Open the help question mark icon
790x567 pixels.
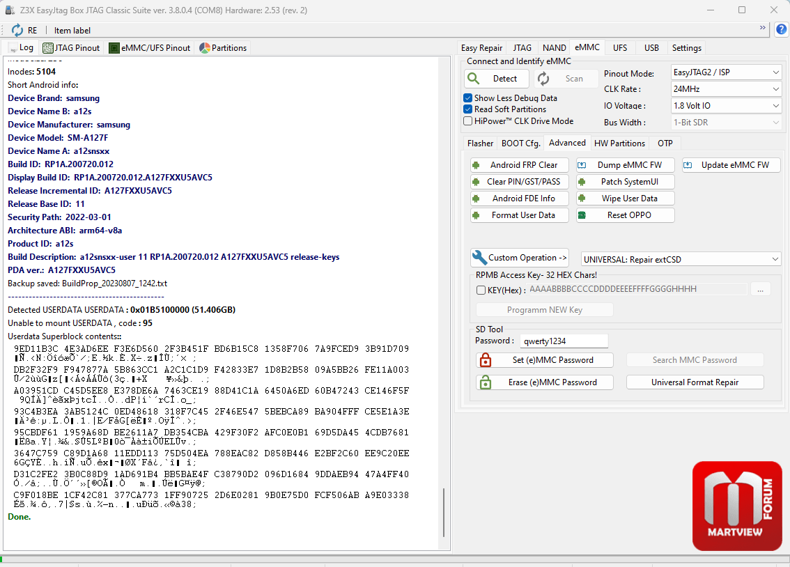coord(781,29)
